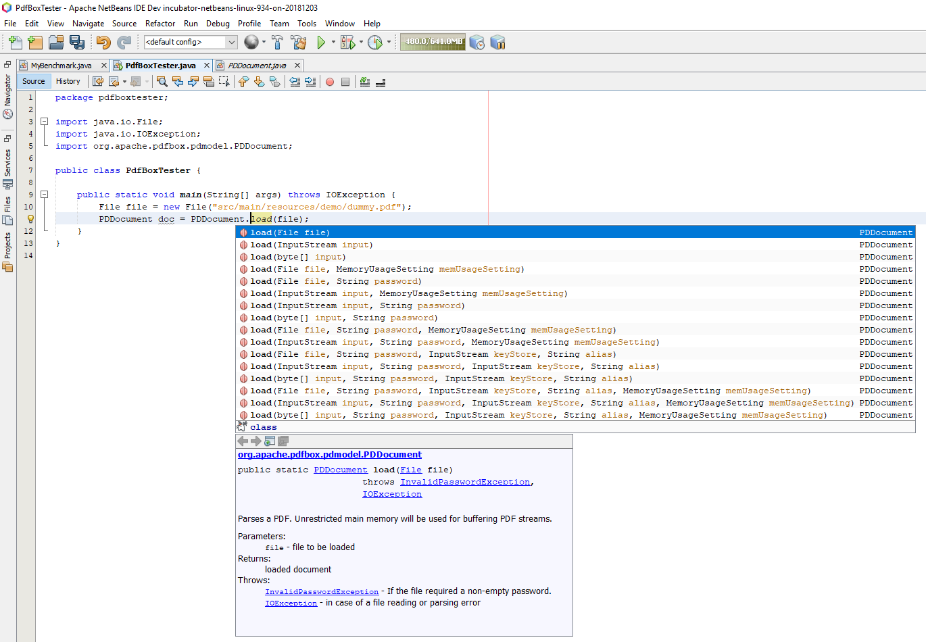Select the class completion item
This screenshot has width=926, height=642.
575,427
